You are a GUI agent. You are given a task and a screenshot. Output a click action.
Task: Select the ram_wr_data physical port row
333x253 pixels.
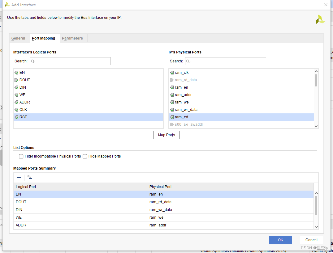click(x=241, y=110)
